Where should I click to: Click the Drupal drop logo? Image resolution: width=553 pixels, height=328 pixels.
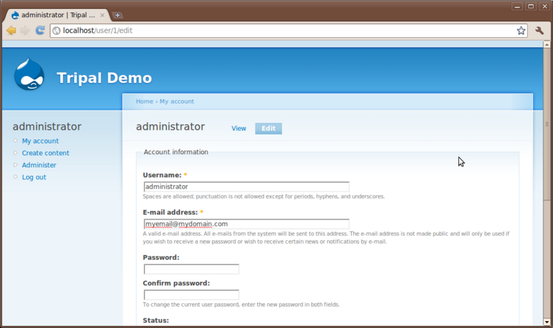click(29, 74)
